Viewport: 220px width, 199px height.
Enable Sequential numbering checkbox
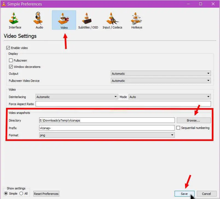[x=178, y=128]
